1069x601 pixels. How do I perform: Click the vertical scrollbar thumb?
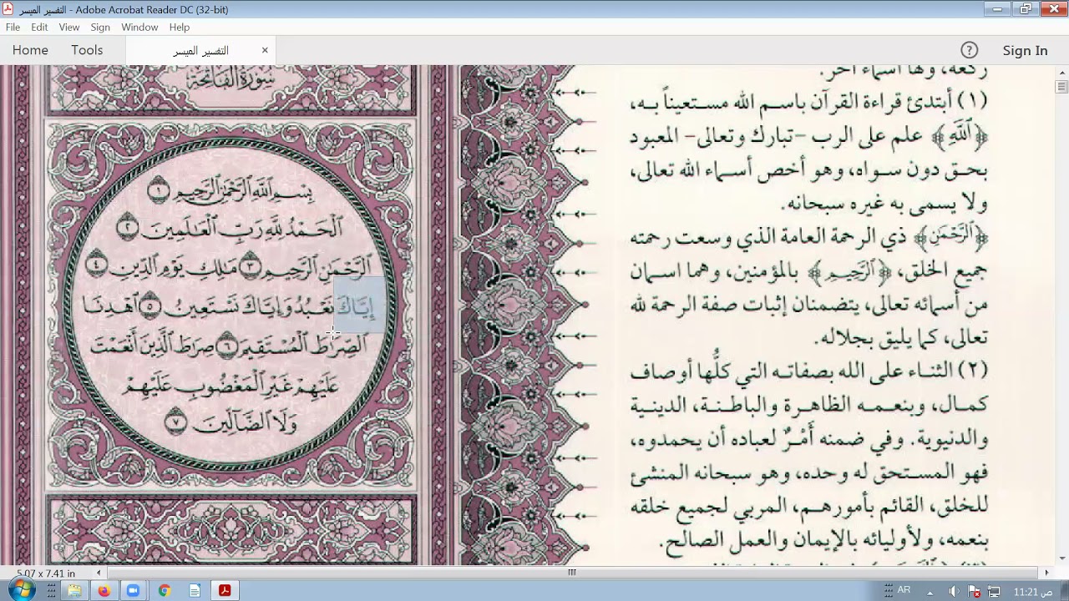coord(1061,86)
